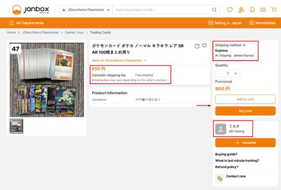Viewport: 281px width, 190px height.
Task: Open the Buying guide? link
Action: (226, 154)
